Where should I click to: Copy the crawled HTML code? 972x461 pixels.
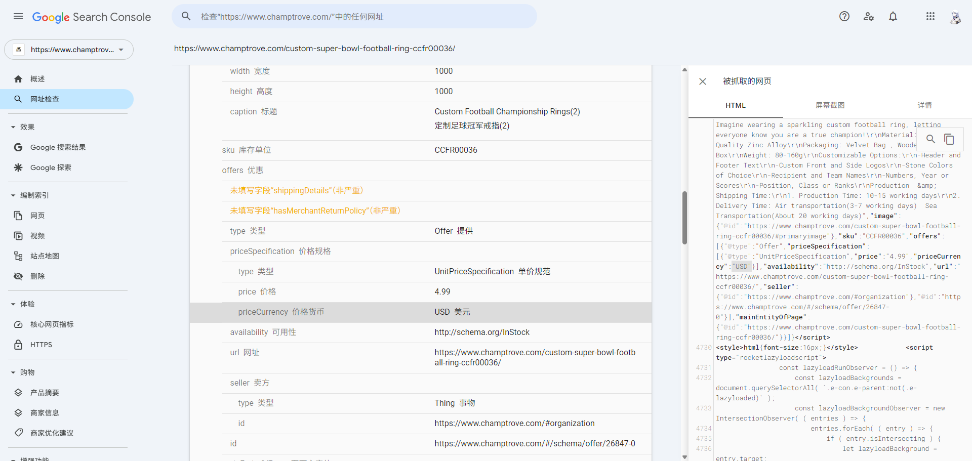949,139
